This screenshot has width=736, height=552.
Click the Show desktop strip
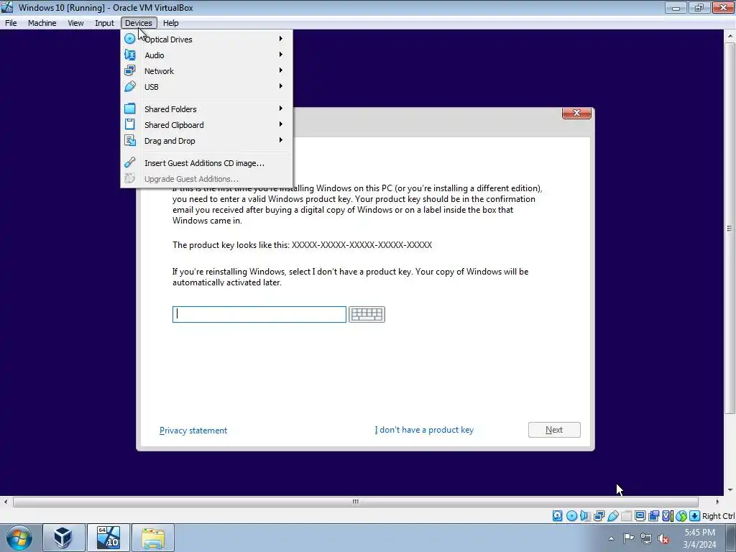click(x=732, y=538)
